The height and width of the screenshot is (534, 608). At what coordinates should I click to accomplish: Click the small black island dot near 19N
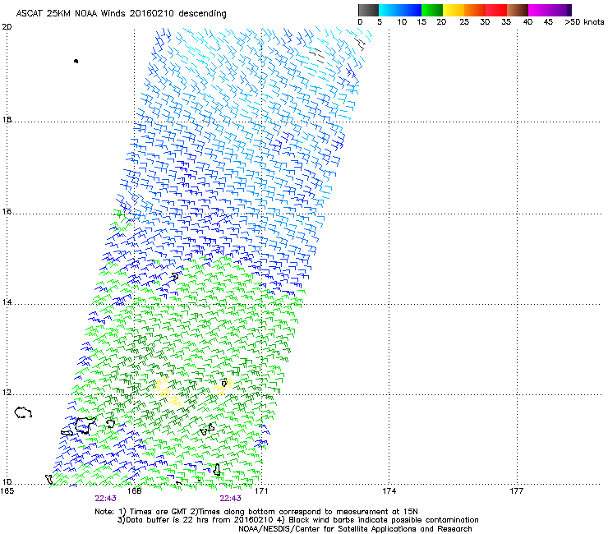click(76, 61)
